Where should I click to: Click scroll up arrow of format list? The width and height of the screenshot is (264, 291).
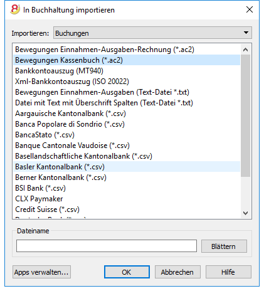[245, 50]
